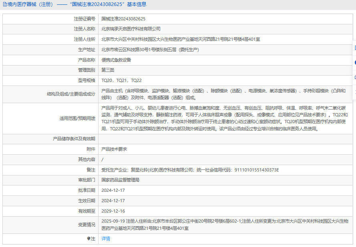Click the class value 第三类

(x=108, y=70)
